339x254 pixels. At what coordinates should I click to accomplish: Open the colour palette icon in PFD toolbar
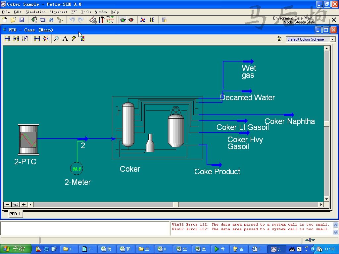click(x=82, y=39)
